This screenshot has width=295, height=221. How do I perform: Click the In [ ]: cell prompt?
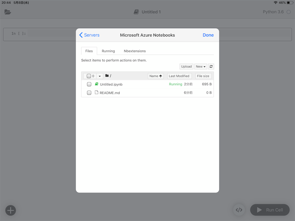(19, 34)
